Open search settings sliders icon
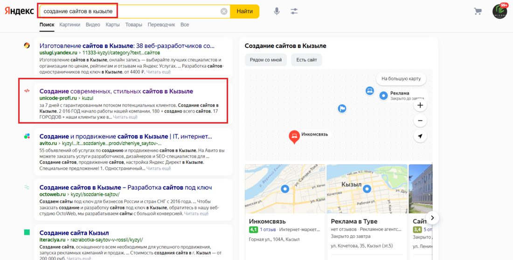Viewport: 513px width, 260px height. (x=294, y=11)
